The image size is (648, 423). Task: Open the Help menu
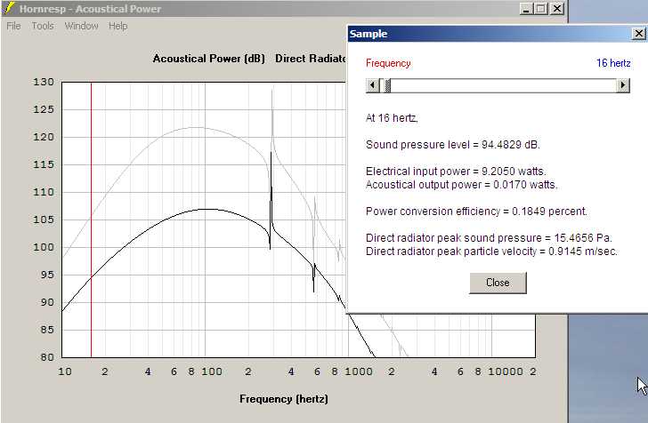point(117,26)
